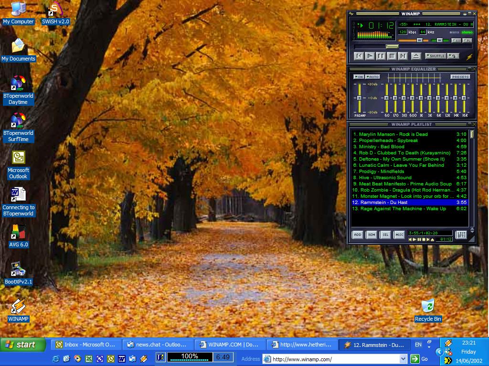Screen dimensions: 489x366
Task: Click the ADD button in playlist
Action: point(357,235)
